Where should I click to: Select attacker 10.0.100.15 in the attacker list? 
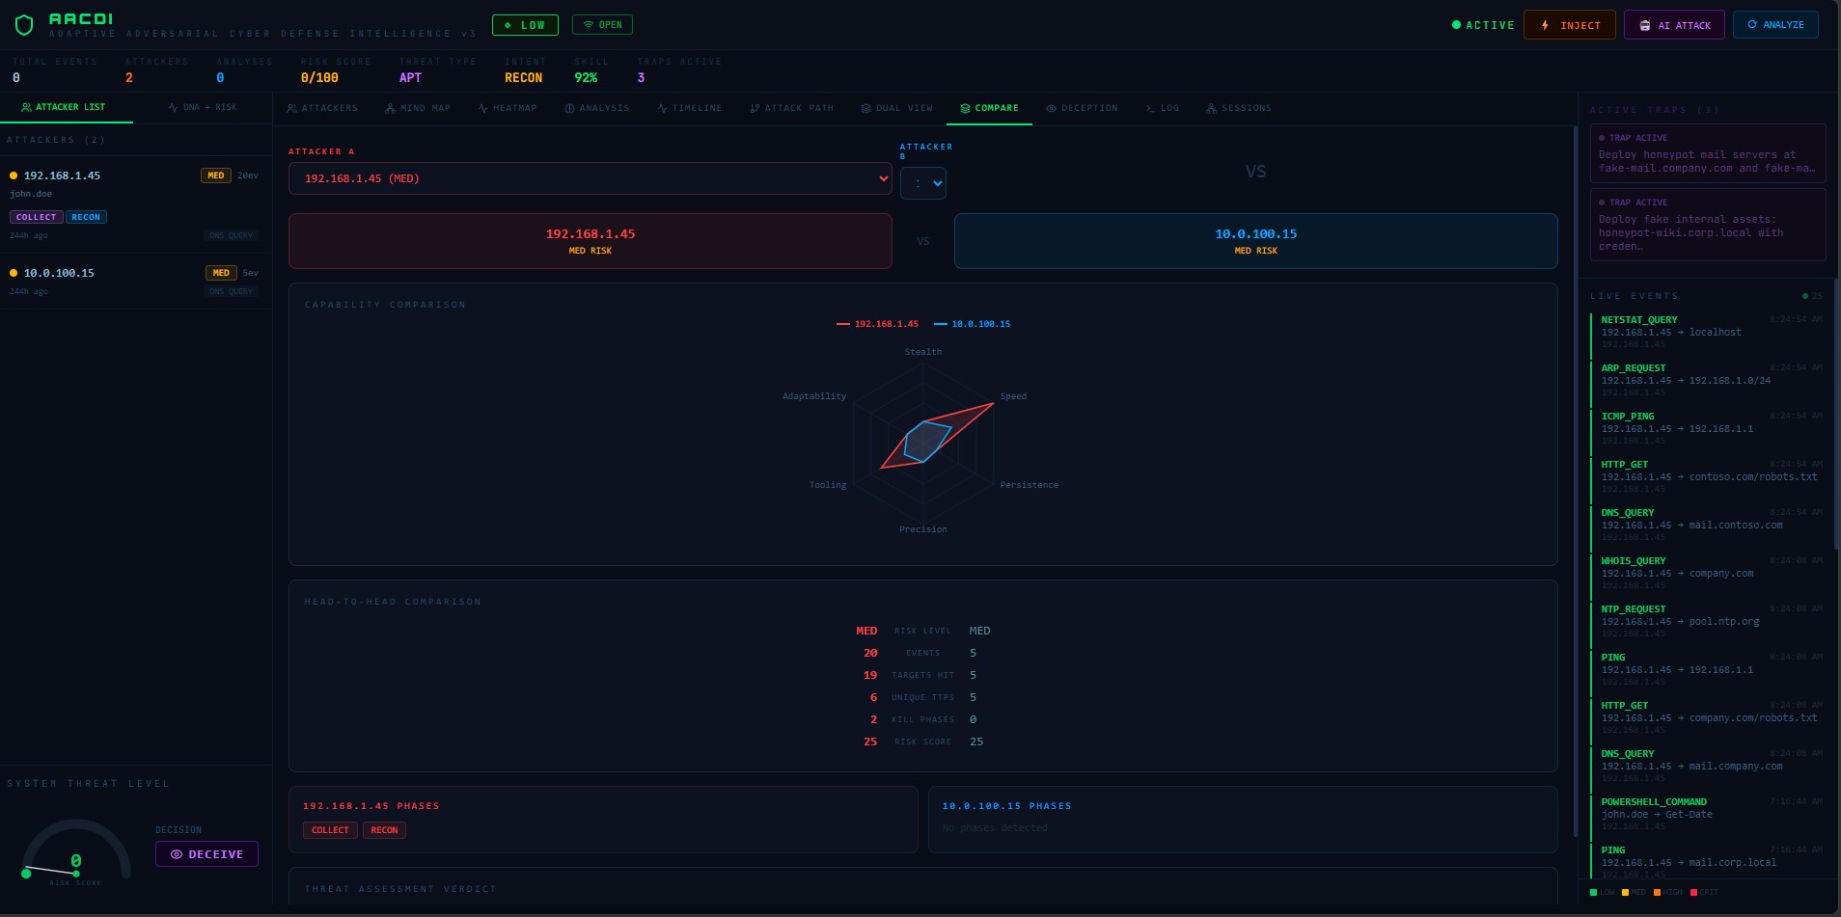[x=135, y=281]
